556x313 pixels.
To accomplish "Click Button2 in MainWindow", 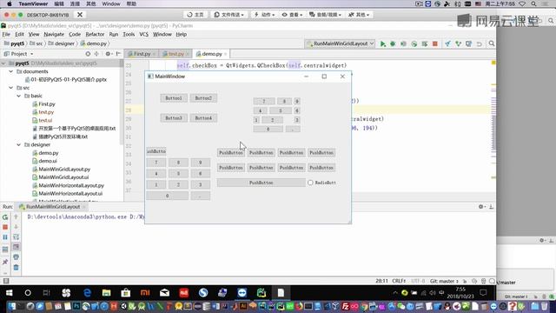I will tap(203, 98).
